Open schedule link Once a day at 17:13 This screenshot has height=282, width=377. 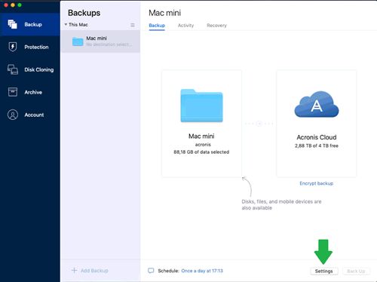tap(202, 271)
